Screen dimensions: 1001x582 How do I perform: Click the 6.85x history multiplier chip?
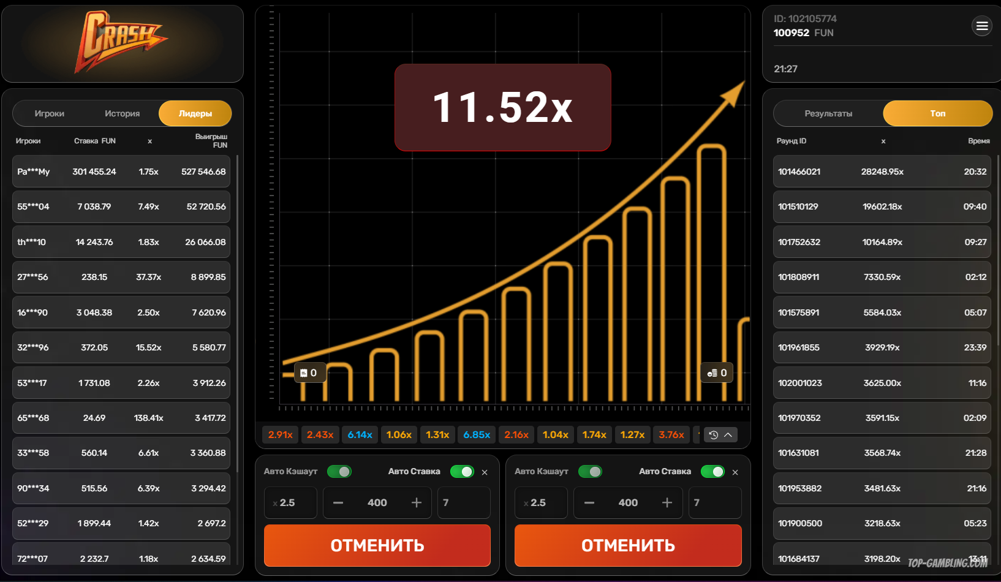[477, 435]
